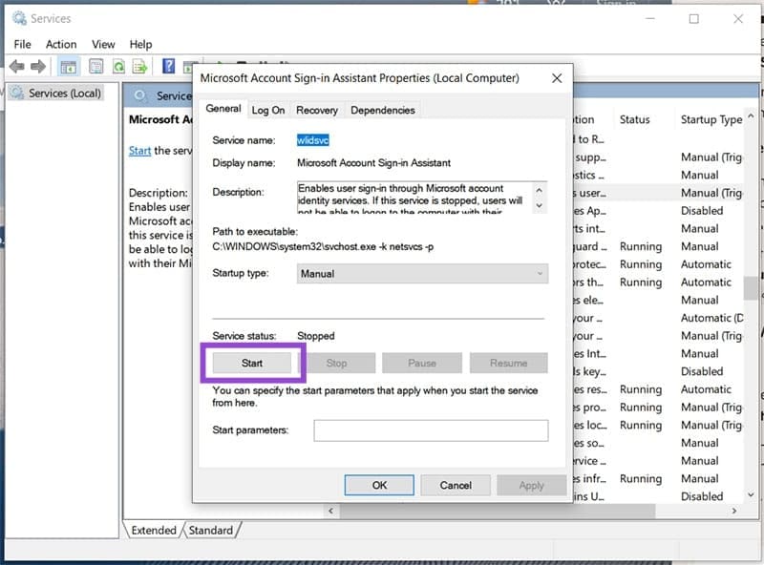This screenshot has height=565, width=764.
Task: Select the Services (Local) tree item
Action: 64,93
